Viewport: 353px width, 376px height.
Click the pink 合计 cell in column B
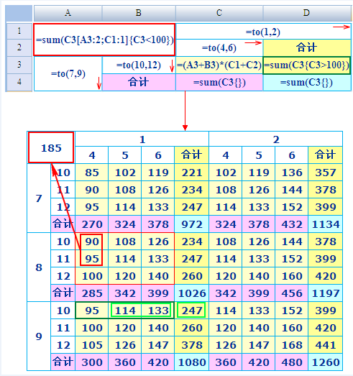139,82
